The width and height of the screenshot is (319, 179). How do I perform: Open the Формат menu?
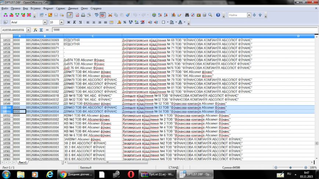(48, 8)
